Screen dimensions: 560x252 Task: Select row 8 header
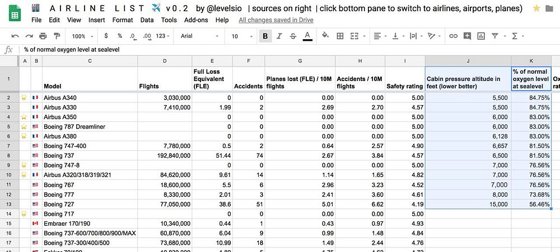[x=8, y=155]
